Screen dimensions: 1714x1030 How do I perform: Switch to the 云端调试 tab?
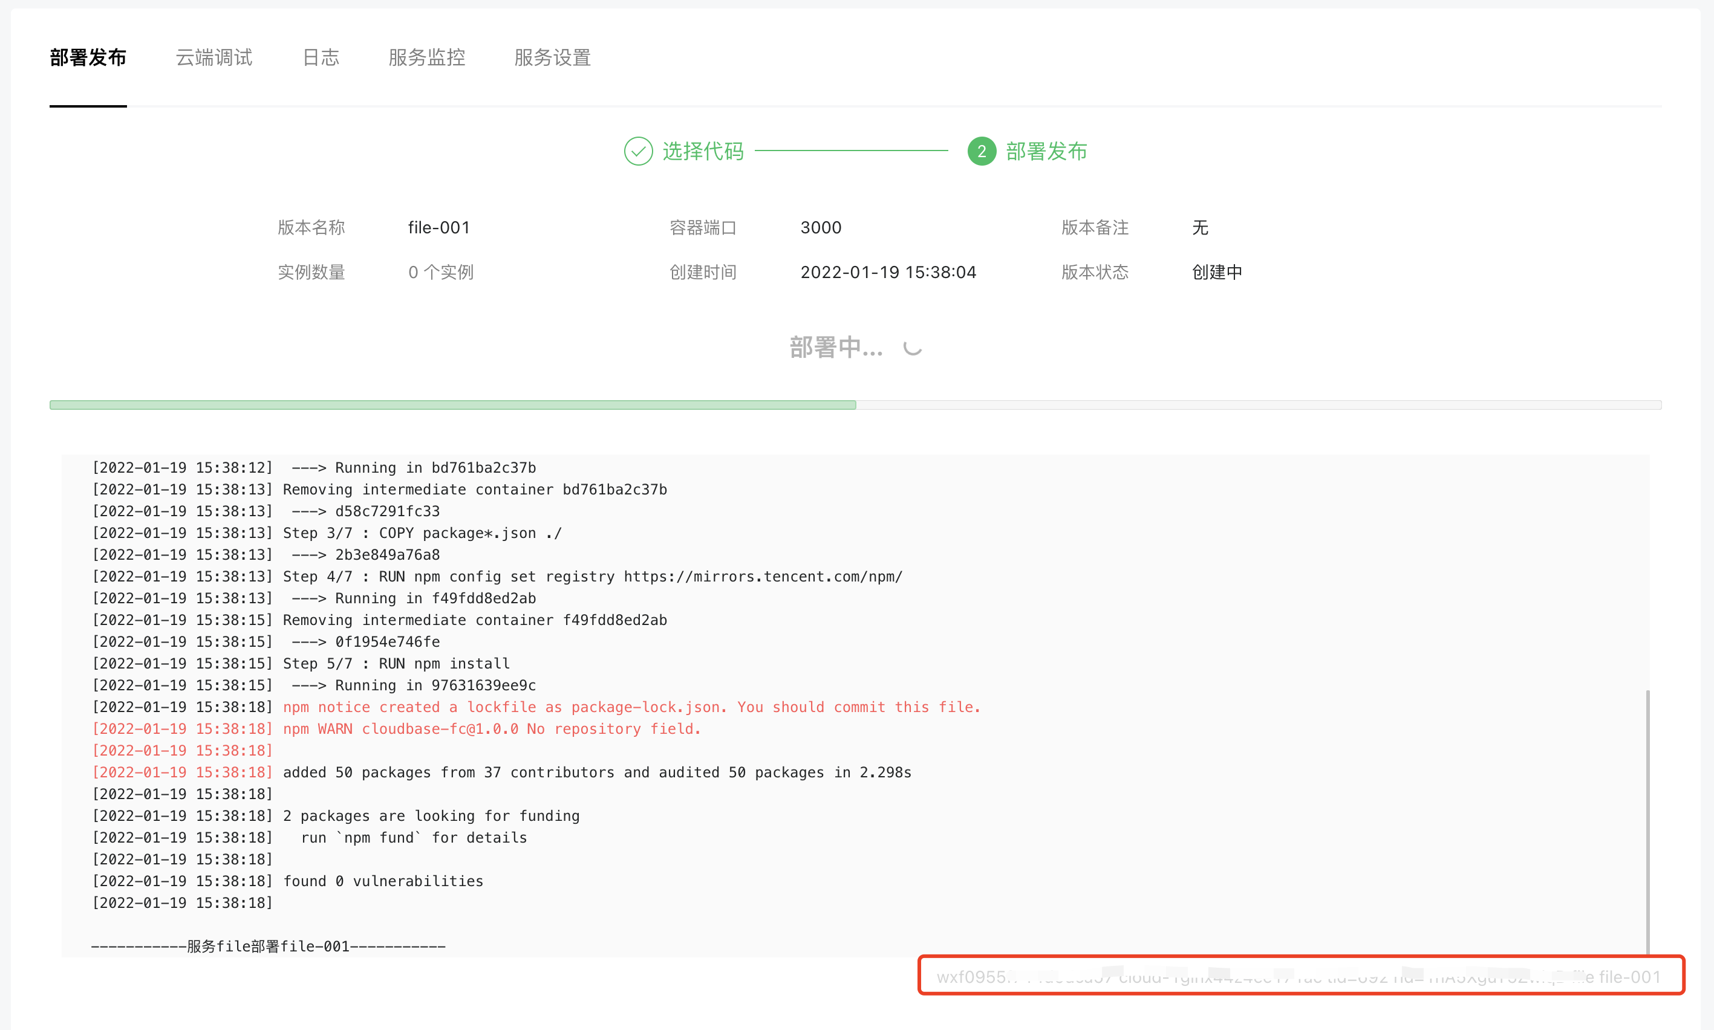(x=214, y=57)
